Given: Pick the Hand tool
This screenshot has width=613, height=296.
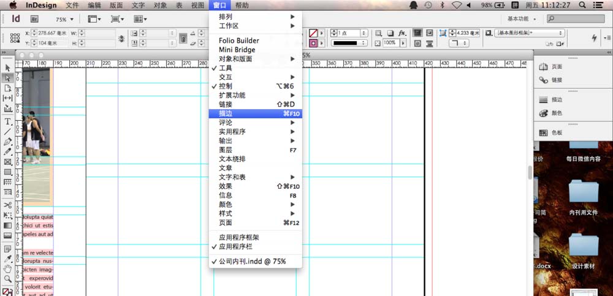Looking at the screenshot, I should [x=8, y=268].
